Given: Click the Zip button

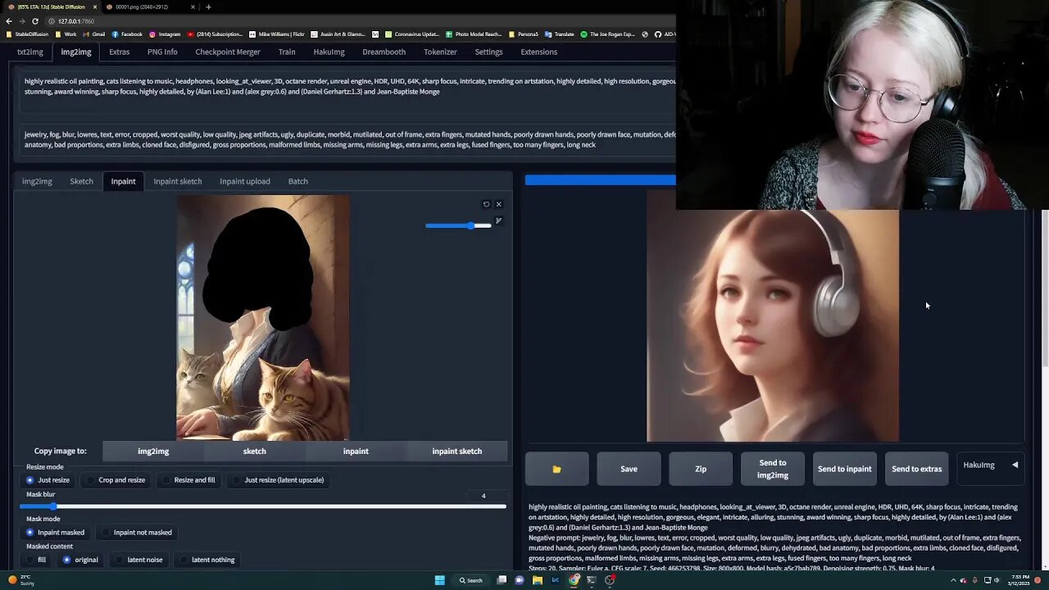Looking at the screenshot, I should [x=701, y=469].
